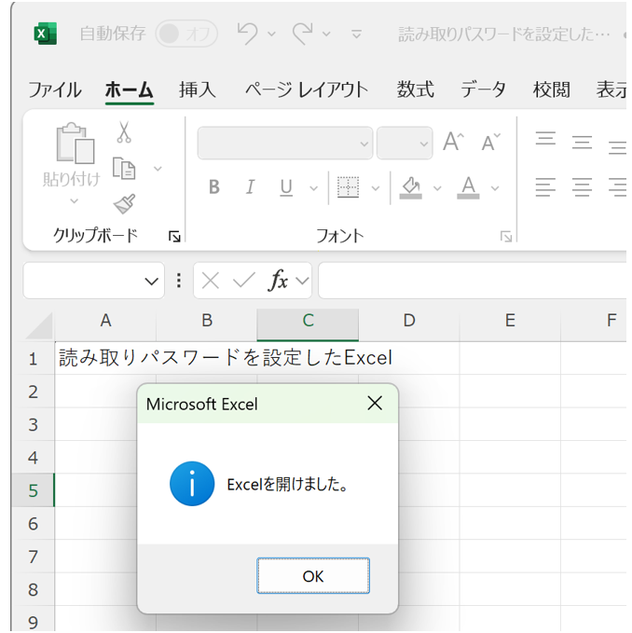Click cell text 読み取りパスワードを設定したExcel
The height and width of the screenshot is (633, 632).
(x=226, y=358)
